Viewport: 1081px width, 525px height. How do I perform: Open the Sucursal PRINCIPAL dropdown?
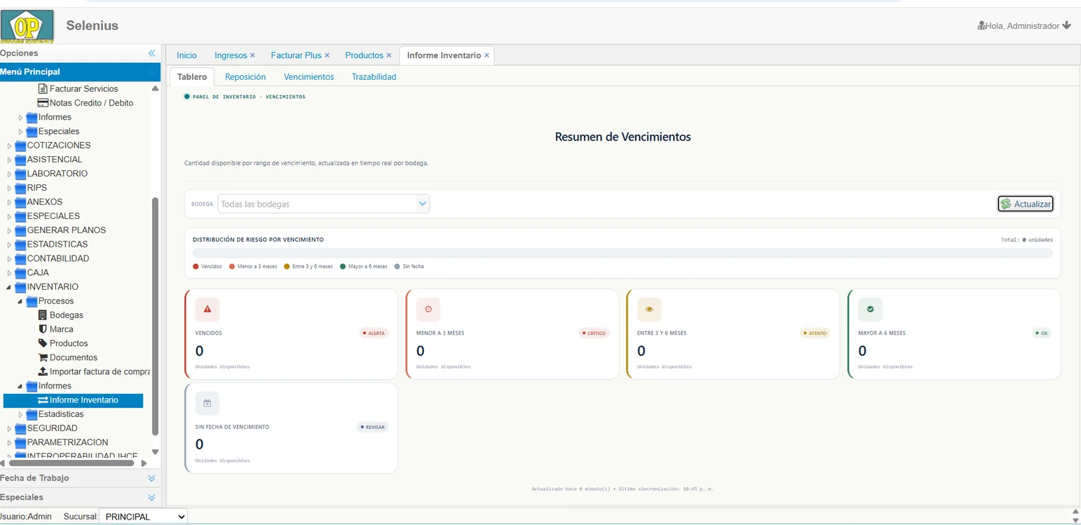point(143,517)
